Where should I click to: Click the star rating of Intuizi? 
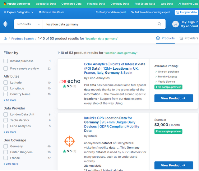(x=69, y=151)
